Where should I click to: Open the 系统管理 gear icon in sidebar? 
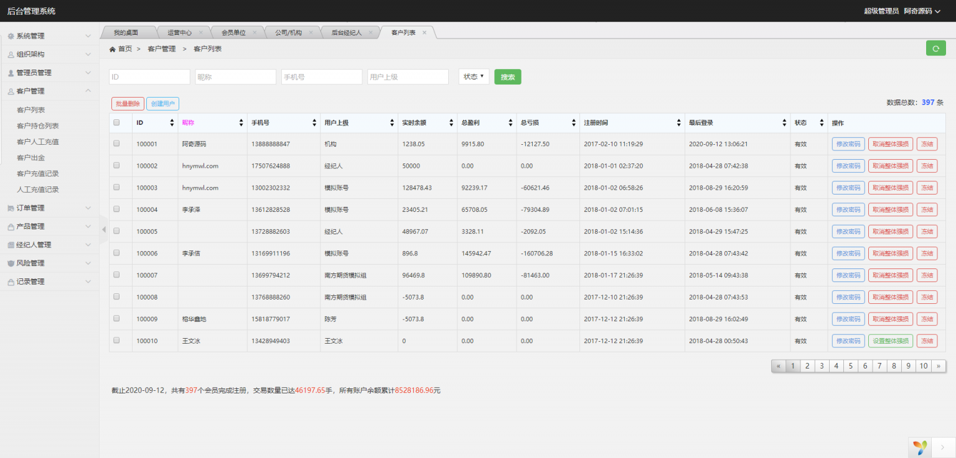click(11, 35)
